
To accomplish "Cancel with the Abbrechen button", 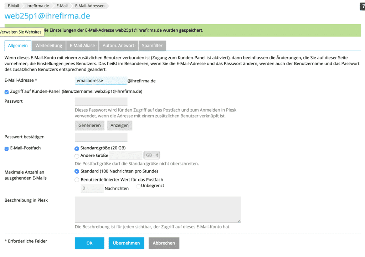I will pyautogui.click(x=164, y=243).
